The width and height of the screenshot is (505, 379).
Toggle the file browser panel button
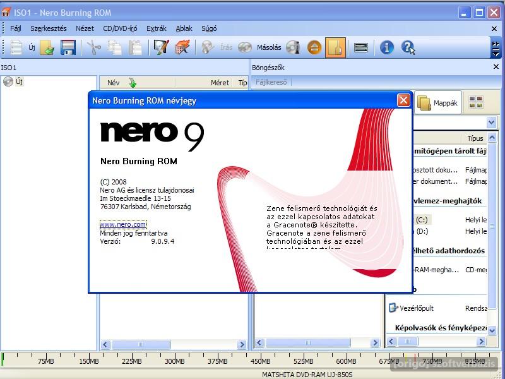[335, 47]
